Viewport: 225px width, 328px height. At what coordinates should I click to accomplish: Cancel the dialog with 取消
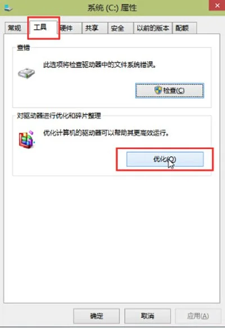[147, 316]
